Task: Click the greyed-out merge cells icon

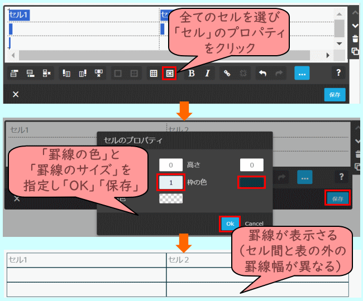Action: [118, 74]
